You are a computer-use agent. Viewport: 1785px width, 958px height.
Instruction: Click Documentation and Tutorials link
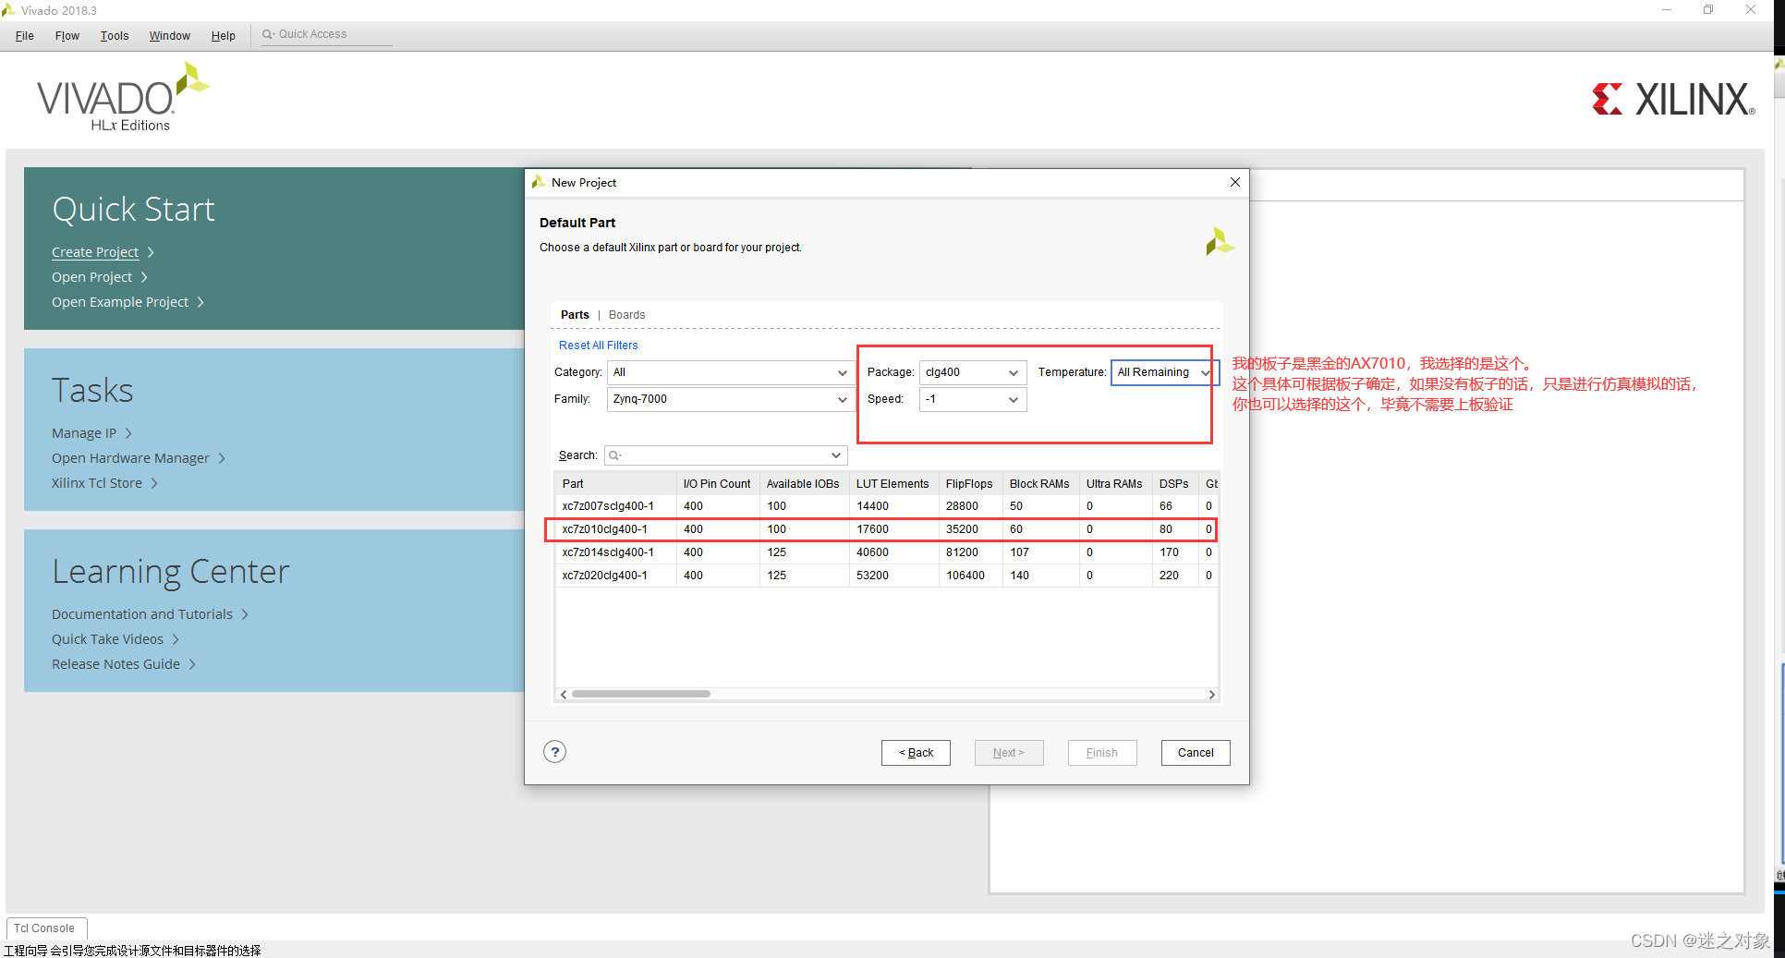142,614
